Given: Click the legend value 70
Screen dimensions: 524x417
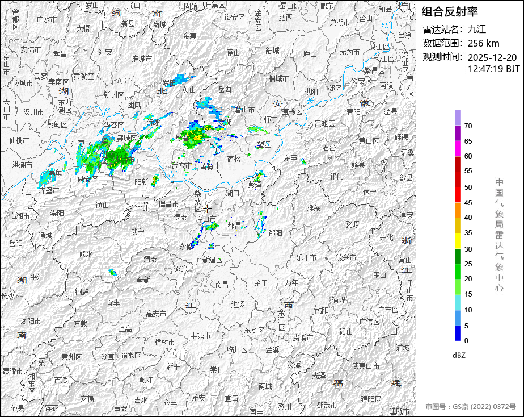Looking at the screenshot, I should point(468,126).
